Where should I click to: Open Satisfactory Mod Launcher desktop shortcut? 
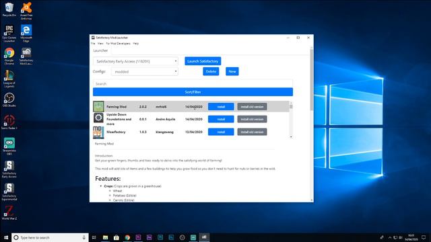click(26, 56)
